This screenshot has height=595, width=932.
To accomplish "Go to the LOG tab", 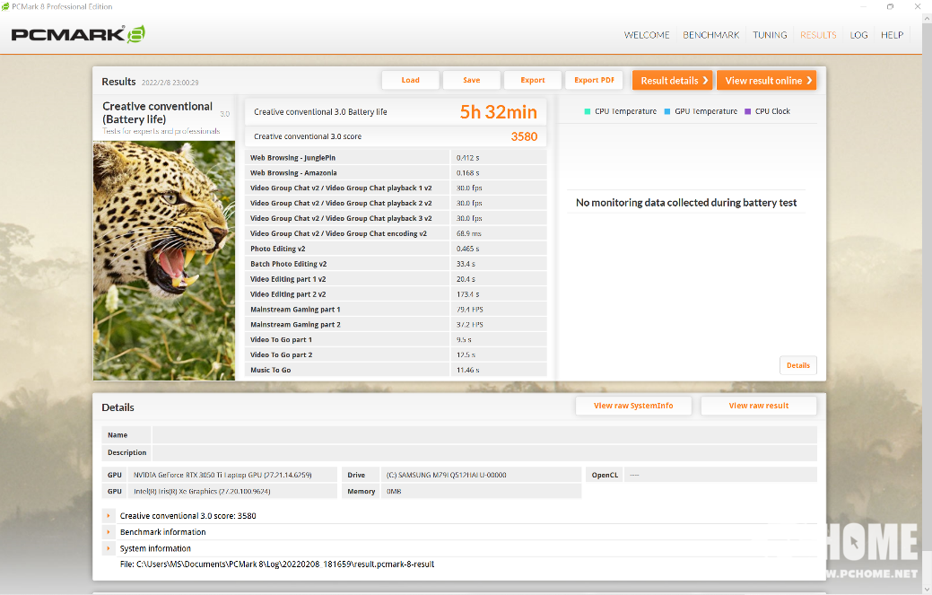I will point(858,35).
